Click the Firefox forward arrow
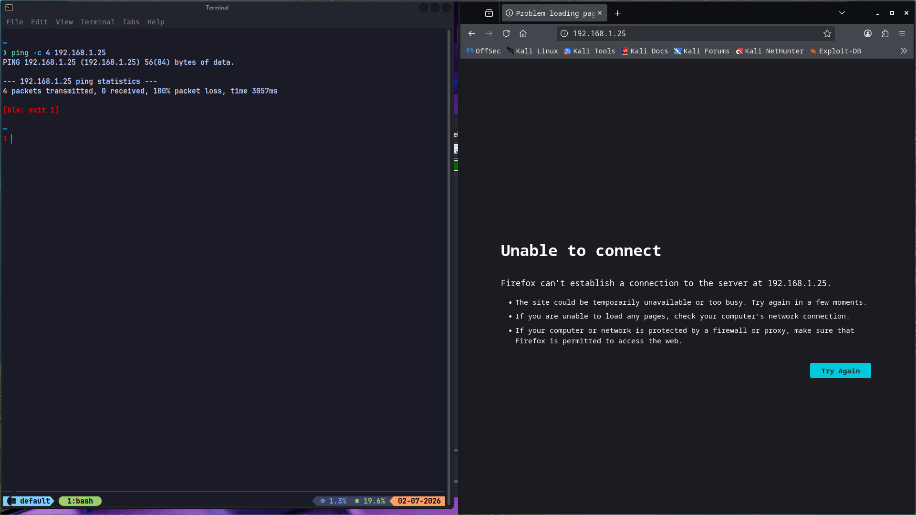This screenshot has height=515, width=916. pyautogui.click(x=489, y=33)
